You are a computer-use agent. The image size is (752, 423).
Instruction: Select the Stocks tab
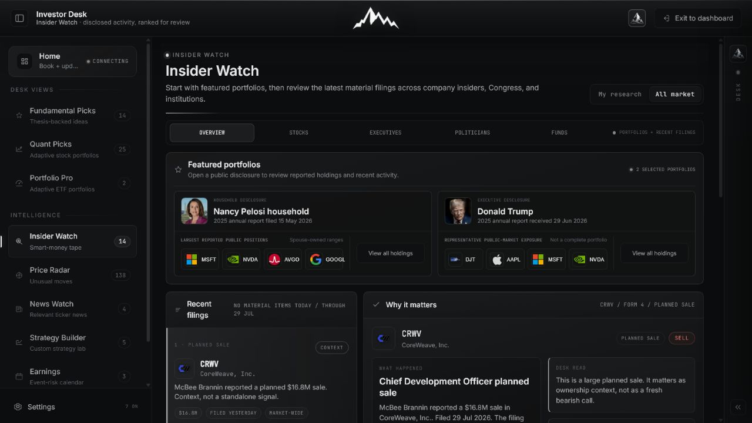pyautogui.click(x=298, y=133)
